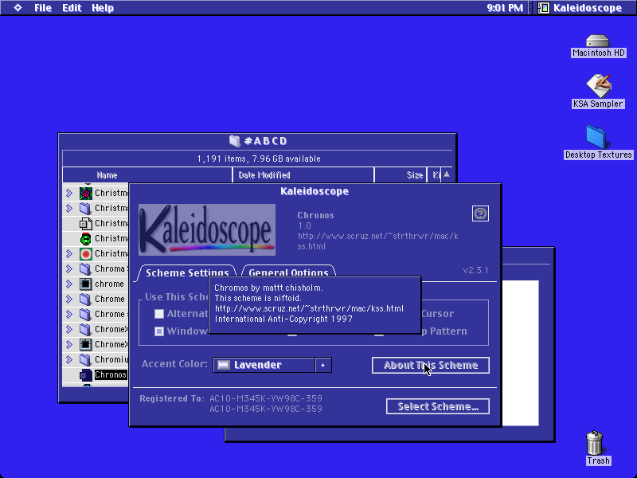Click the #ABCD window title text
637x478 pixels.
[266, 141]
